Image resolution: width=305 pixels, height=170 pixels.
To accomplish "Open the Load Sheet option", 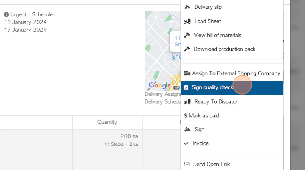I will (x=207, y=21).
